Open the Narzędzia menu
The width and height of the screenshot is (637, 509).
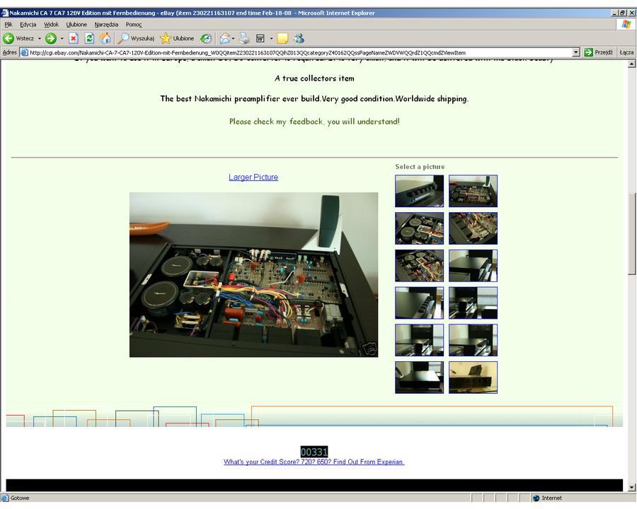[x=106, y=25]
